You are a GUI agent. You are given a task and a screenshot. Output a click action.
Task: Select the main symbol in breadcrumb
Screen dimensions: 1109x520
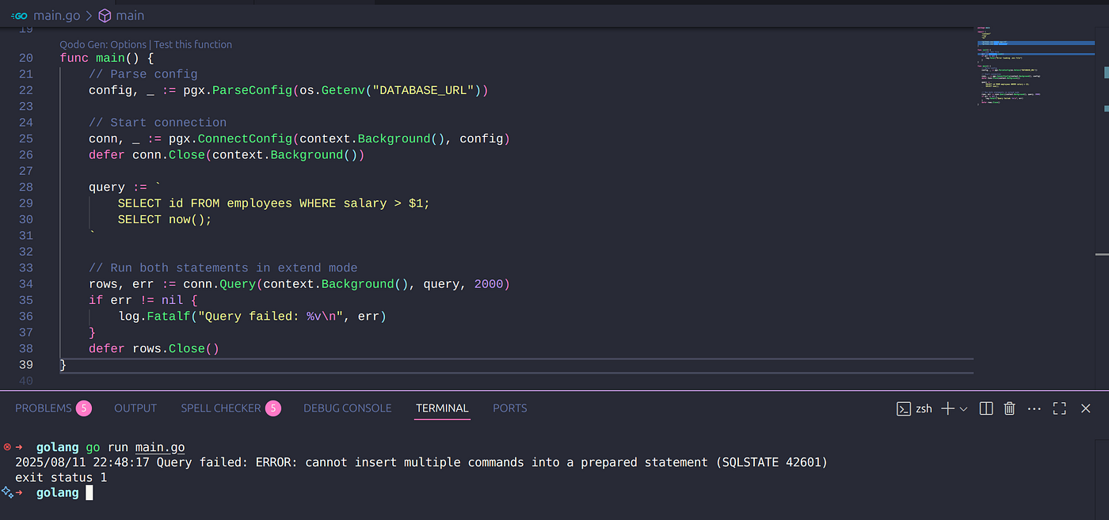coord(130,15)
